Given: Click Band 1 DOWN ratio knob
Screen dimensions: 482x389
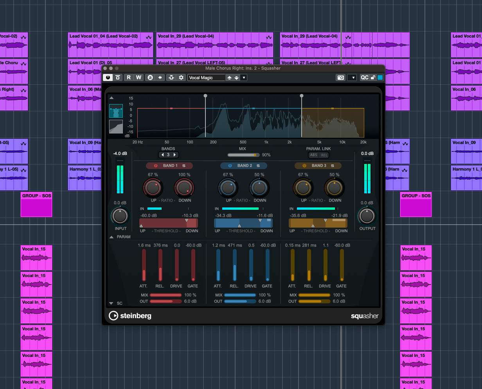Looking at the screenshot, I should pyautogui.click(x=184, y=188).
